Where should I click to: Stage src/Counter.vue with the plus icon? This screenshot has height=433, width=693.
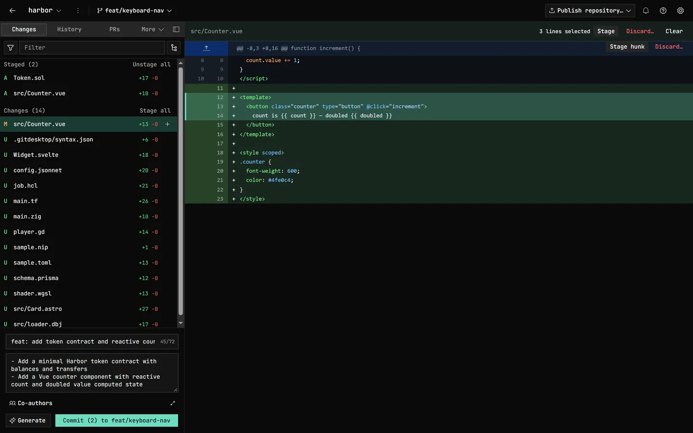click(167, 124)
